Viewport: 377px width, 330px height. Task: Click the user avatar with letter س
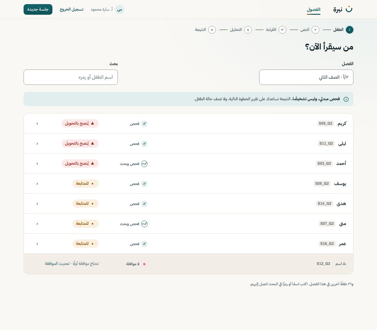coord(120,9)
